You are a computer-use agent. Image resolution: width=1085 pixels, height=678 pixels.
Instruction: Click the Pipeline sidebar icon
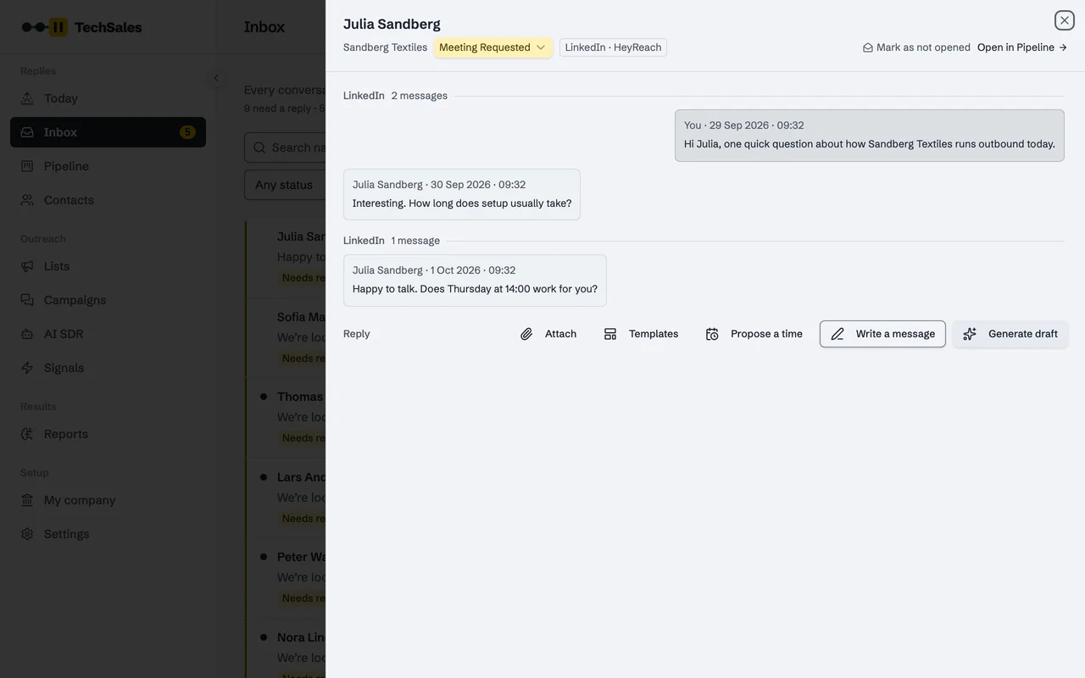[27, 166]
